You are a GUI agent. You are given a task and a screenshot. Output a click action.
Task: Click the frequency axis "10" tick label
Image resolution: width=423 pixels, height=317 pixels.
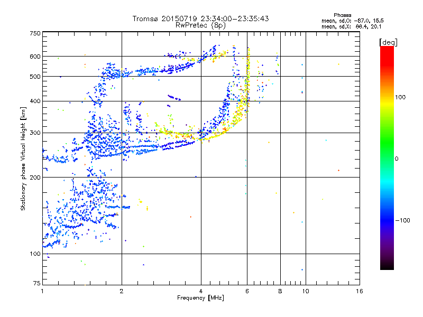pos(306,291)
